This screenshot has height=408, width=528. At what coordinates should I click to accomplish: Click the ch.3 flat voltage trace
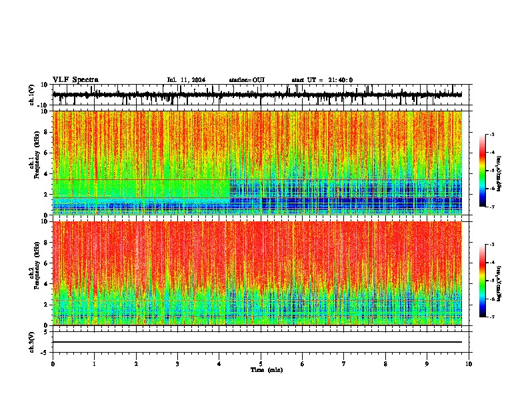coord(257,342)
